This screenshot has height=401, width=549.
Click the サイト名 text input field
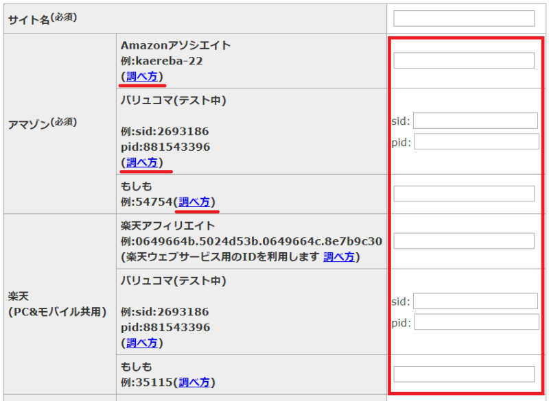coord(464,19)
